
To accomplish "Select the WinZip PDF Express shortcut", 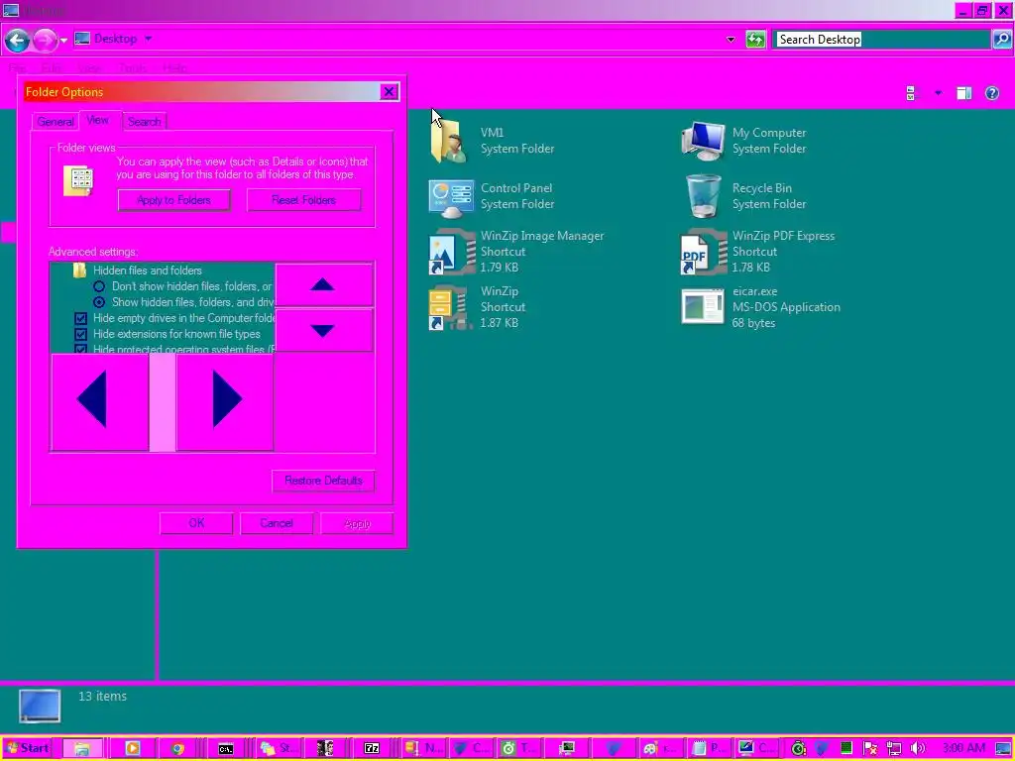I will click(x=704, y=252).
